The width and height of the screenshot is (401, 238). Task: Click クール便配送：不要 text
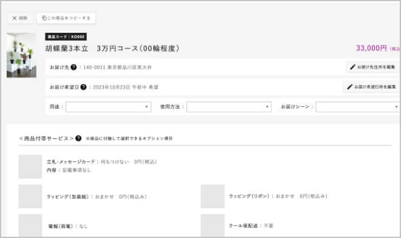[251, 226]
